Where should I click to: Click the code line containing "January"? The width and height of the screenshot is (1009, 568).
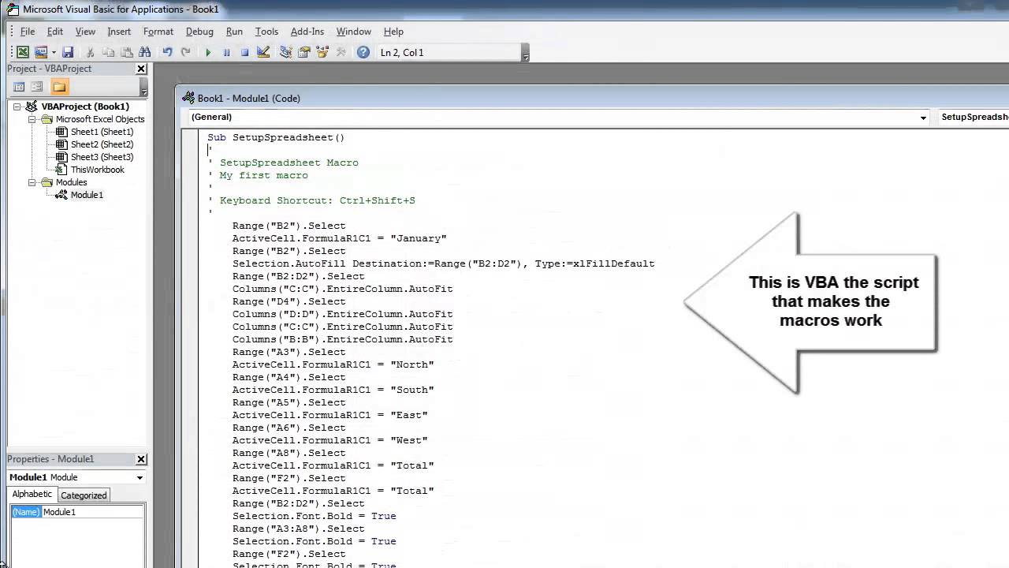click(339, 238)
